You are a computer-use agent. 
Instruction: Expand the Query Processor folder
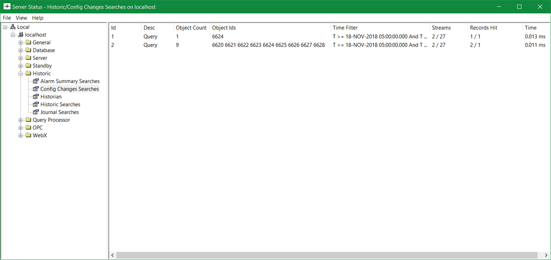[21, 120]
